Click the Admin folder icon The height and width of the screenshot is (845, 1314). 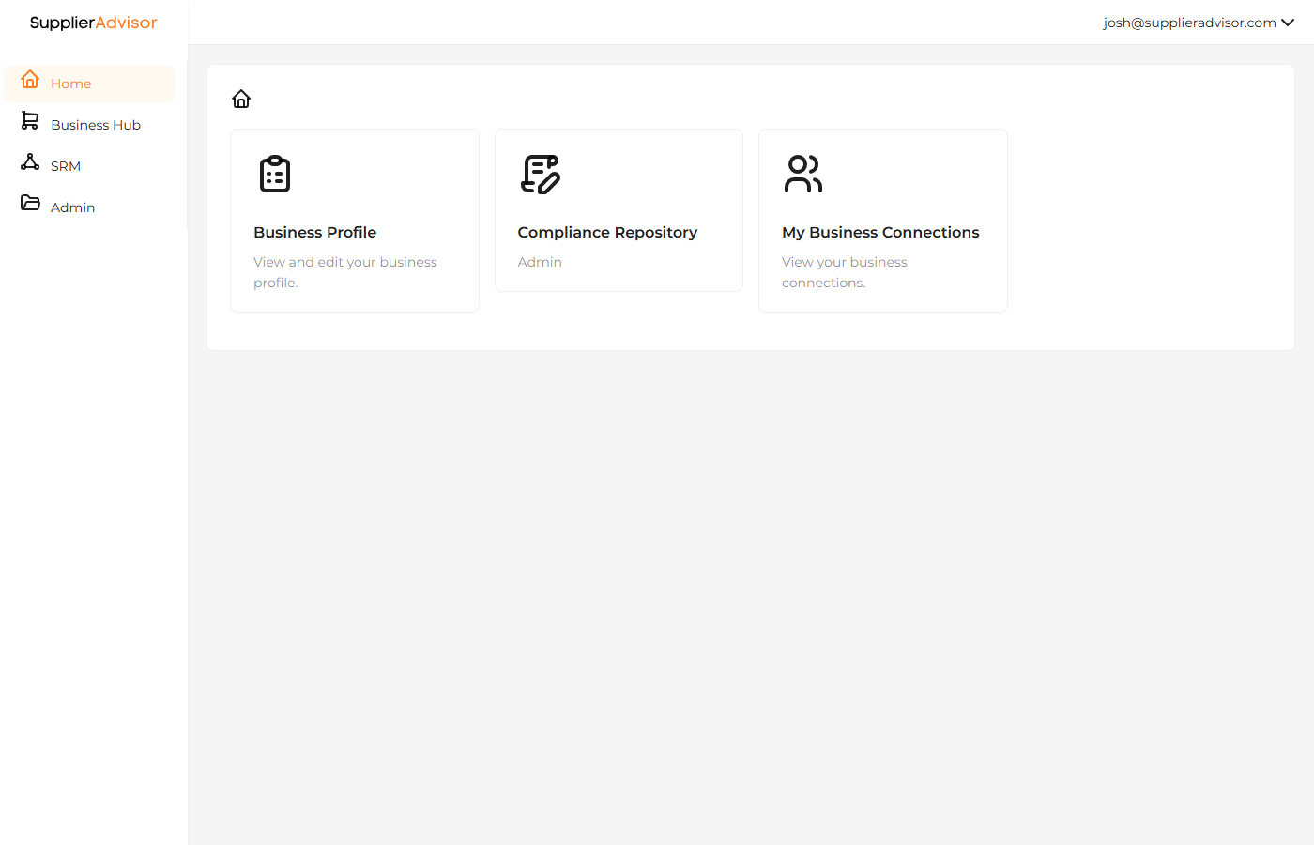pyautogui.click(x=30, y=203)
